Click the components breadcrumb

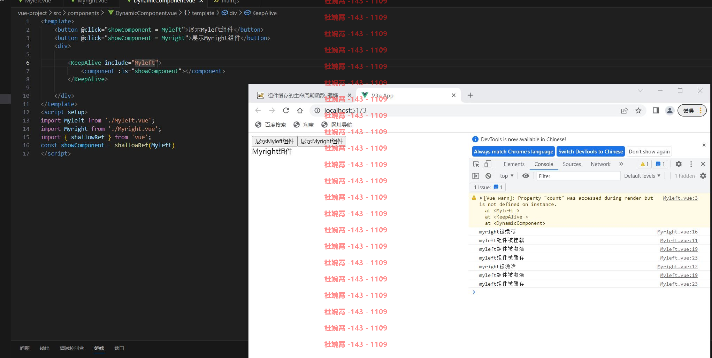point(83,13)
